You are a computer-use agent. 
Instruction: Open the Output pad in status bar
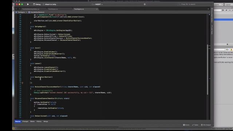206,125
